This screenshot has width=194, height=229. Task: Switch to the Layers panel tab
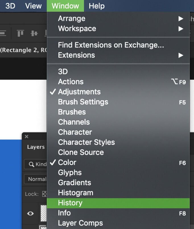pos(36,147)
